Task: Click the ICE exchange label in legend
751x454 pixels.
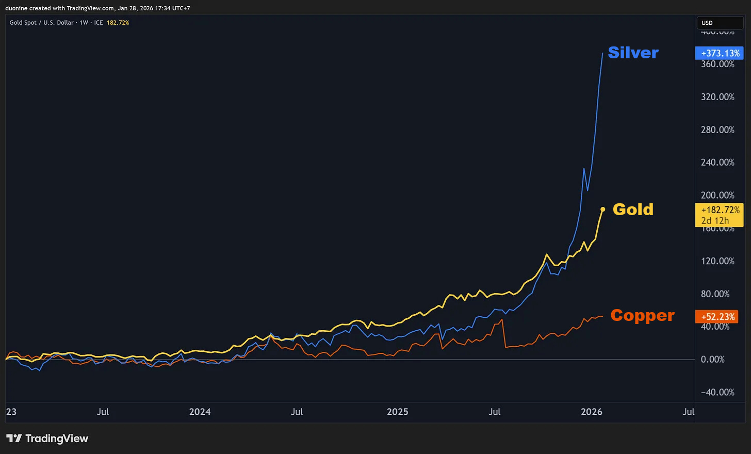Action: click(x=99, y=23)
